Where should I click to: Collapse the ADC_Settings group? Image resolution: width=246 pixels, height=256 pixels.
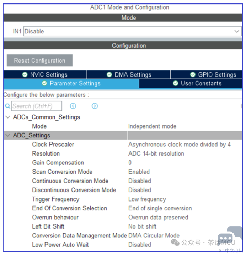(x=8, y=135)
